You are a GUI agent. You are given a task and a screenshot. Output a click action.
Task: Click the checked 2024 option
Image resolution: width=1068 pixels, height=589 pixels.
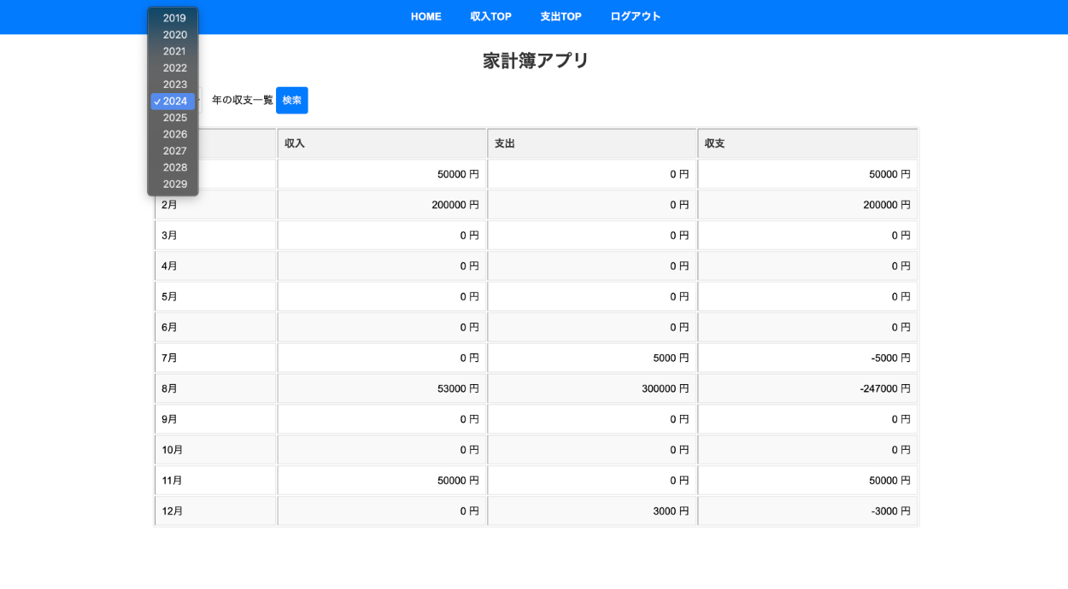tap(174, 102)
